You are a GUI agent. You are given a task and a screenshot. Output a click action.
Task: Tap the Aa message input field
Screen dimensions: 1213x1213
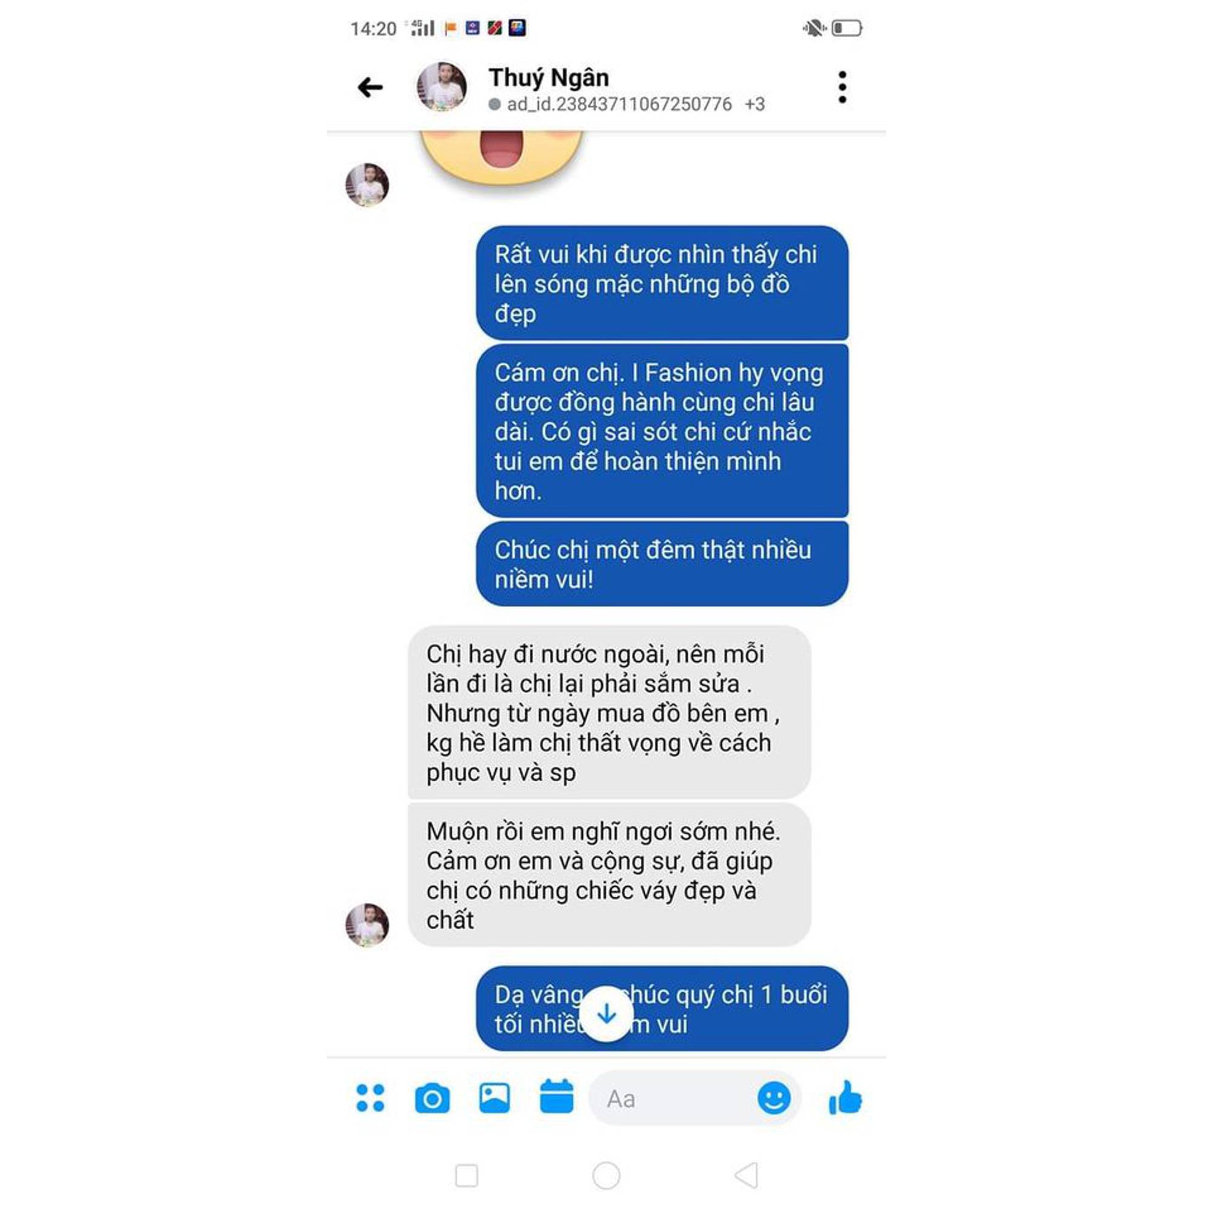(x=672, y=1098)
